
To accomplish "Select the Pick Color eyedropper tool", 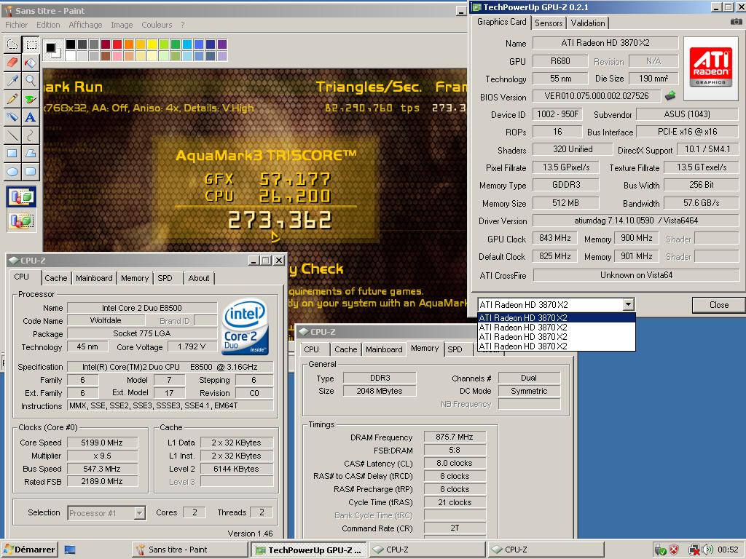I will (12, 80).
